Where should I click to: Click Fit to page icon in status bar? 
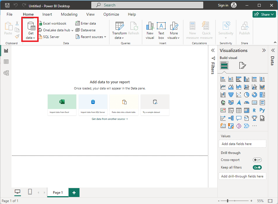coord(270,201)
